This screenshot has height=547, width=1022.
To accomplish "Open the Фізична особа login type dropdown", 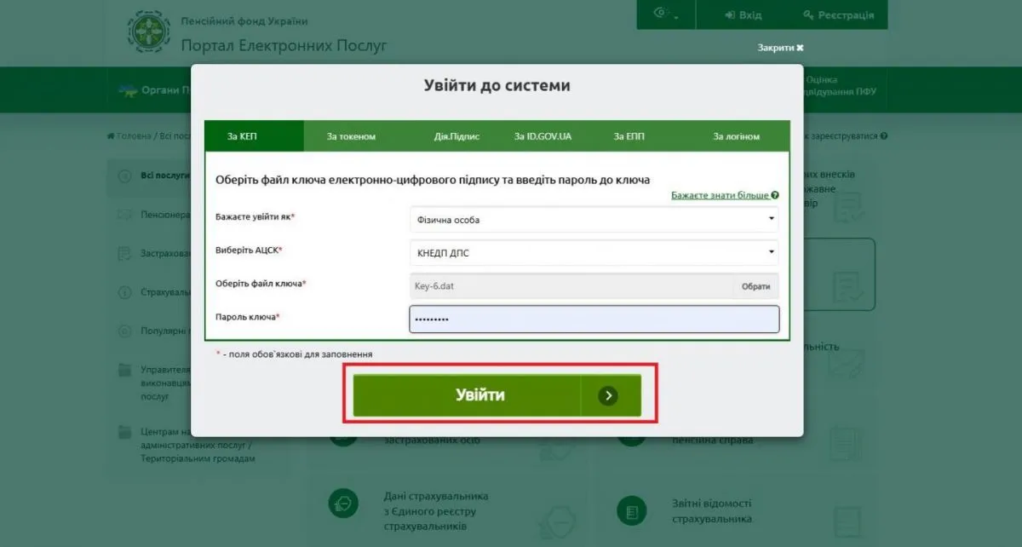I will (x=594, y=219).
